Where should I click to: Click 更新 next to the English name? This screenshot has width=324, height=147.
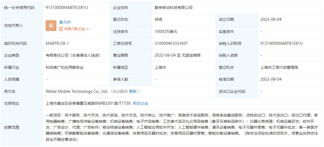133,91
